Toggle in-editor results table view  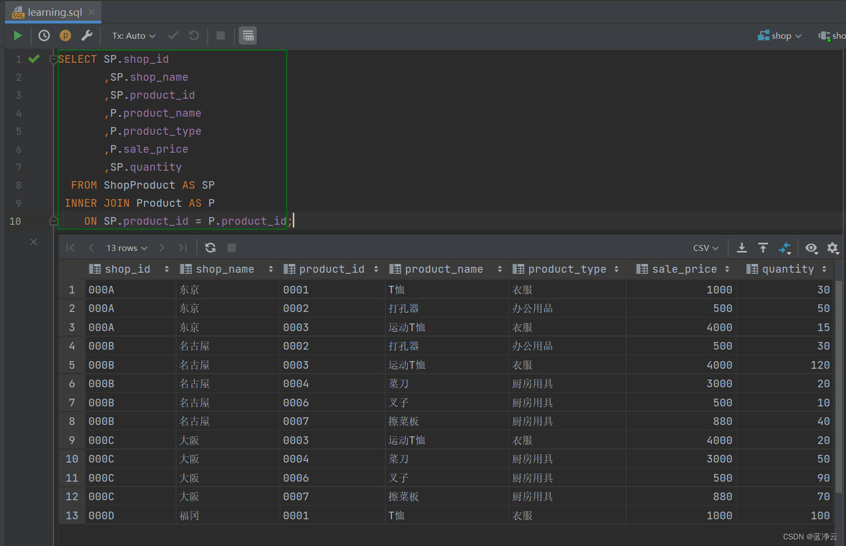pyautogui.click(x=248, y=35)
